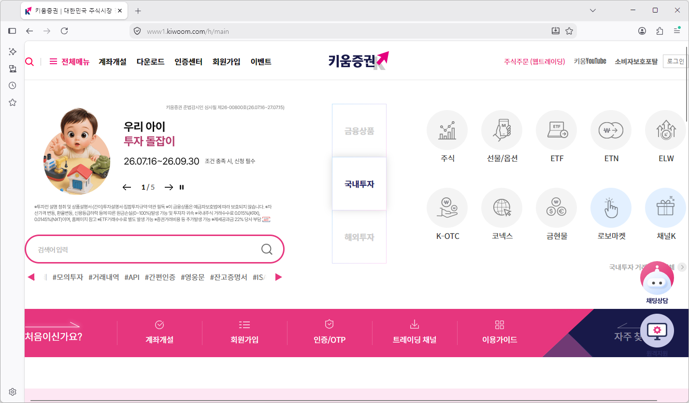Open the ELW icon
This screenshot has height=403, width=689.
pos(666,131)
